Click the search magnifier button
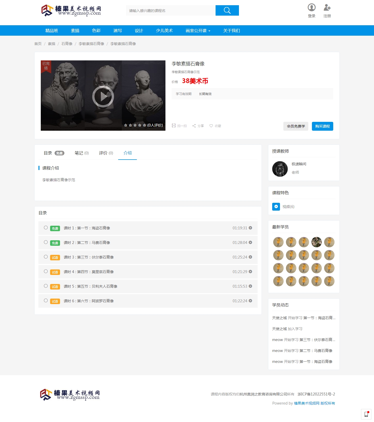This screenshot has width=374, height=422. (227, 10)
